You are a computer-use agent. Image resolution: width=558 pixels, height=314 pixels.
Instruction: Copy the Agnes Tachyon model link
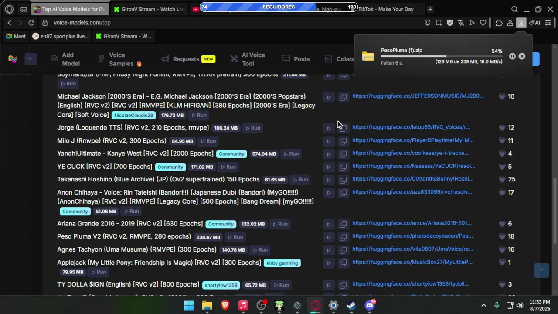tap(344, 250)
